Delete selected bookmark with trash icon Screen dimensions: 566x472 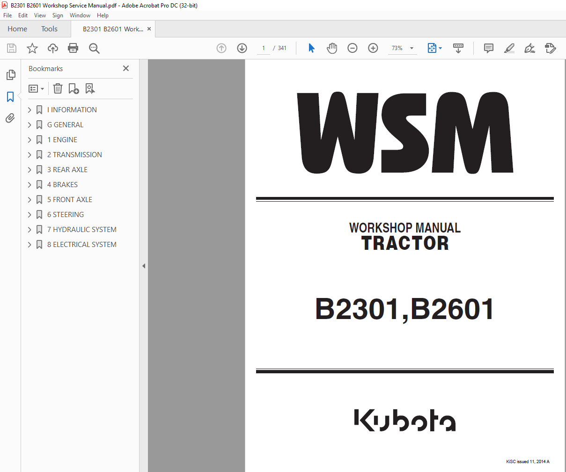[x=58, y=88]
